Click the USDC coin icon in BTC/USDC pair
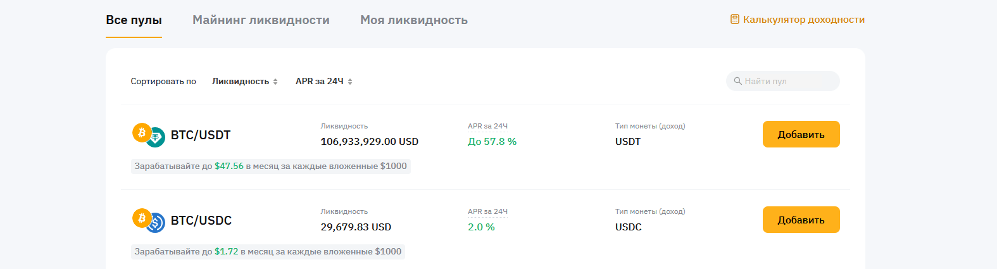The width and height of the screenshot is (997, 269). pos(156,223)
